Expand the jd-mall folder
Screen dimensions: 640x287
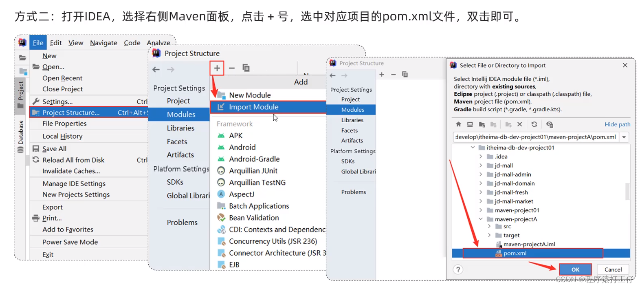pyautogui.click(x=481, y=166)
